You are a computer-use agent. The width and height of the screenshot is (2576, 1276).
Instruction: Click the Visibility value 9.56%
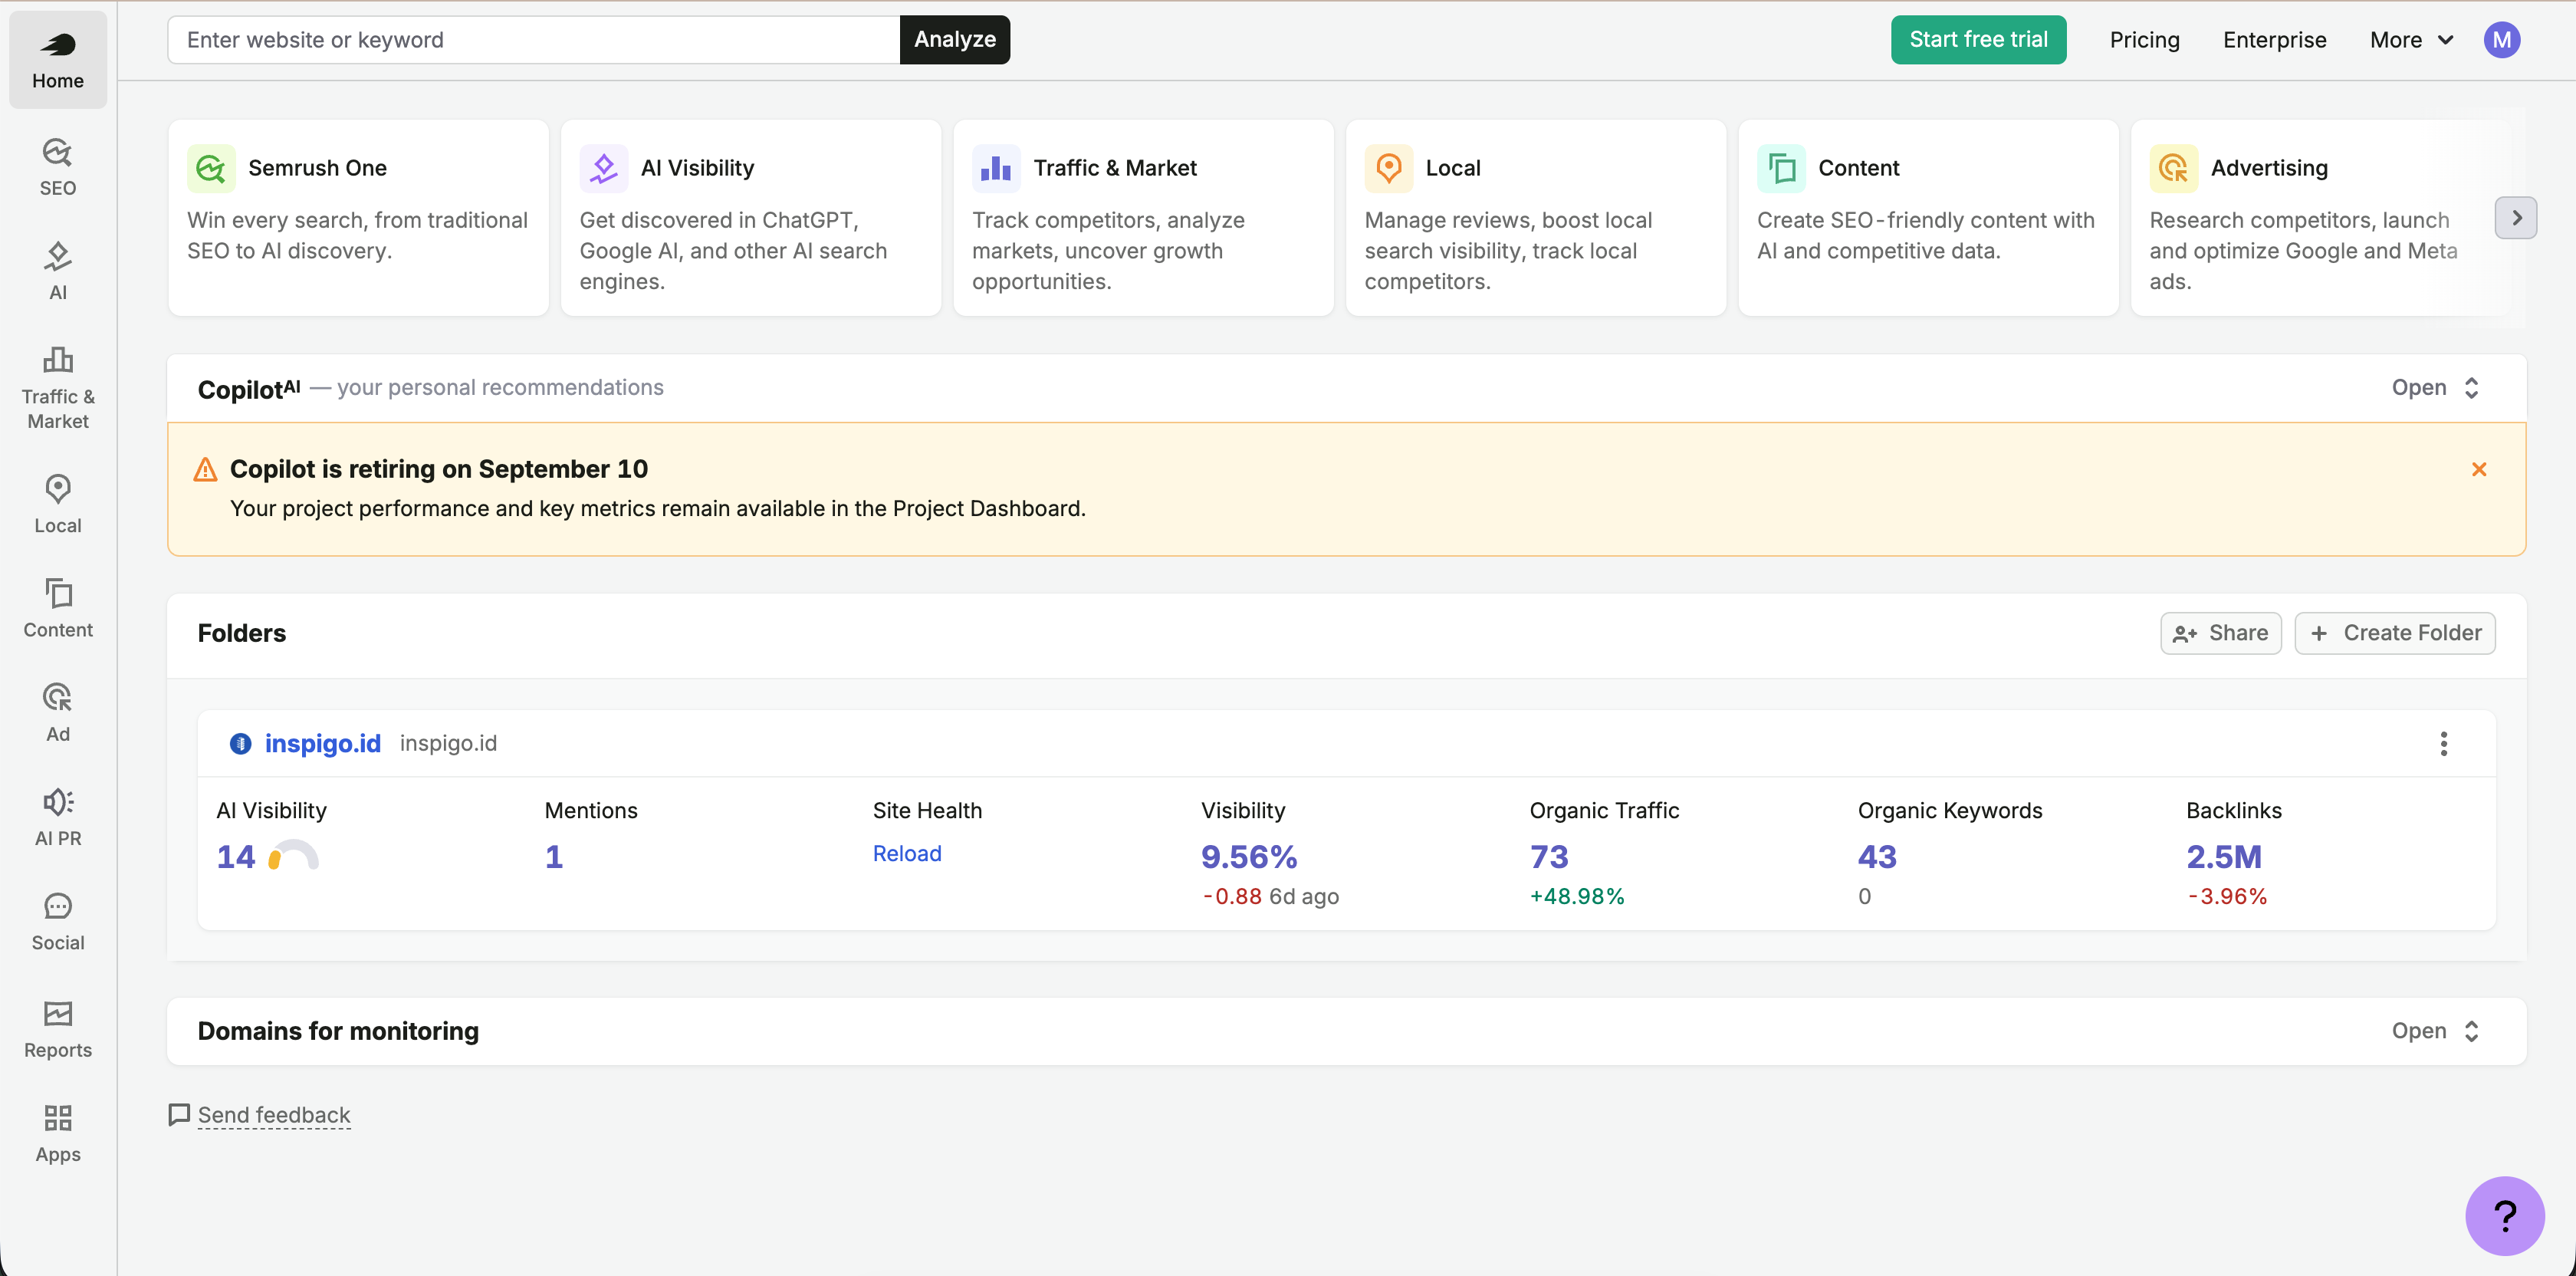point(1248,856)
